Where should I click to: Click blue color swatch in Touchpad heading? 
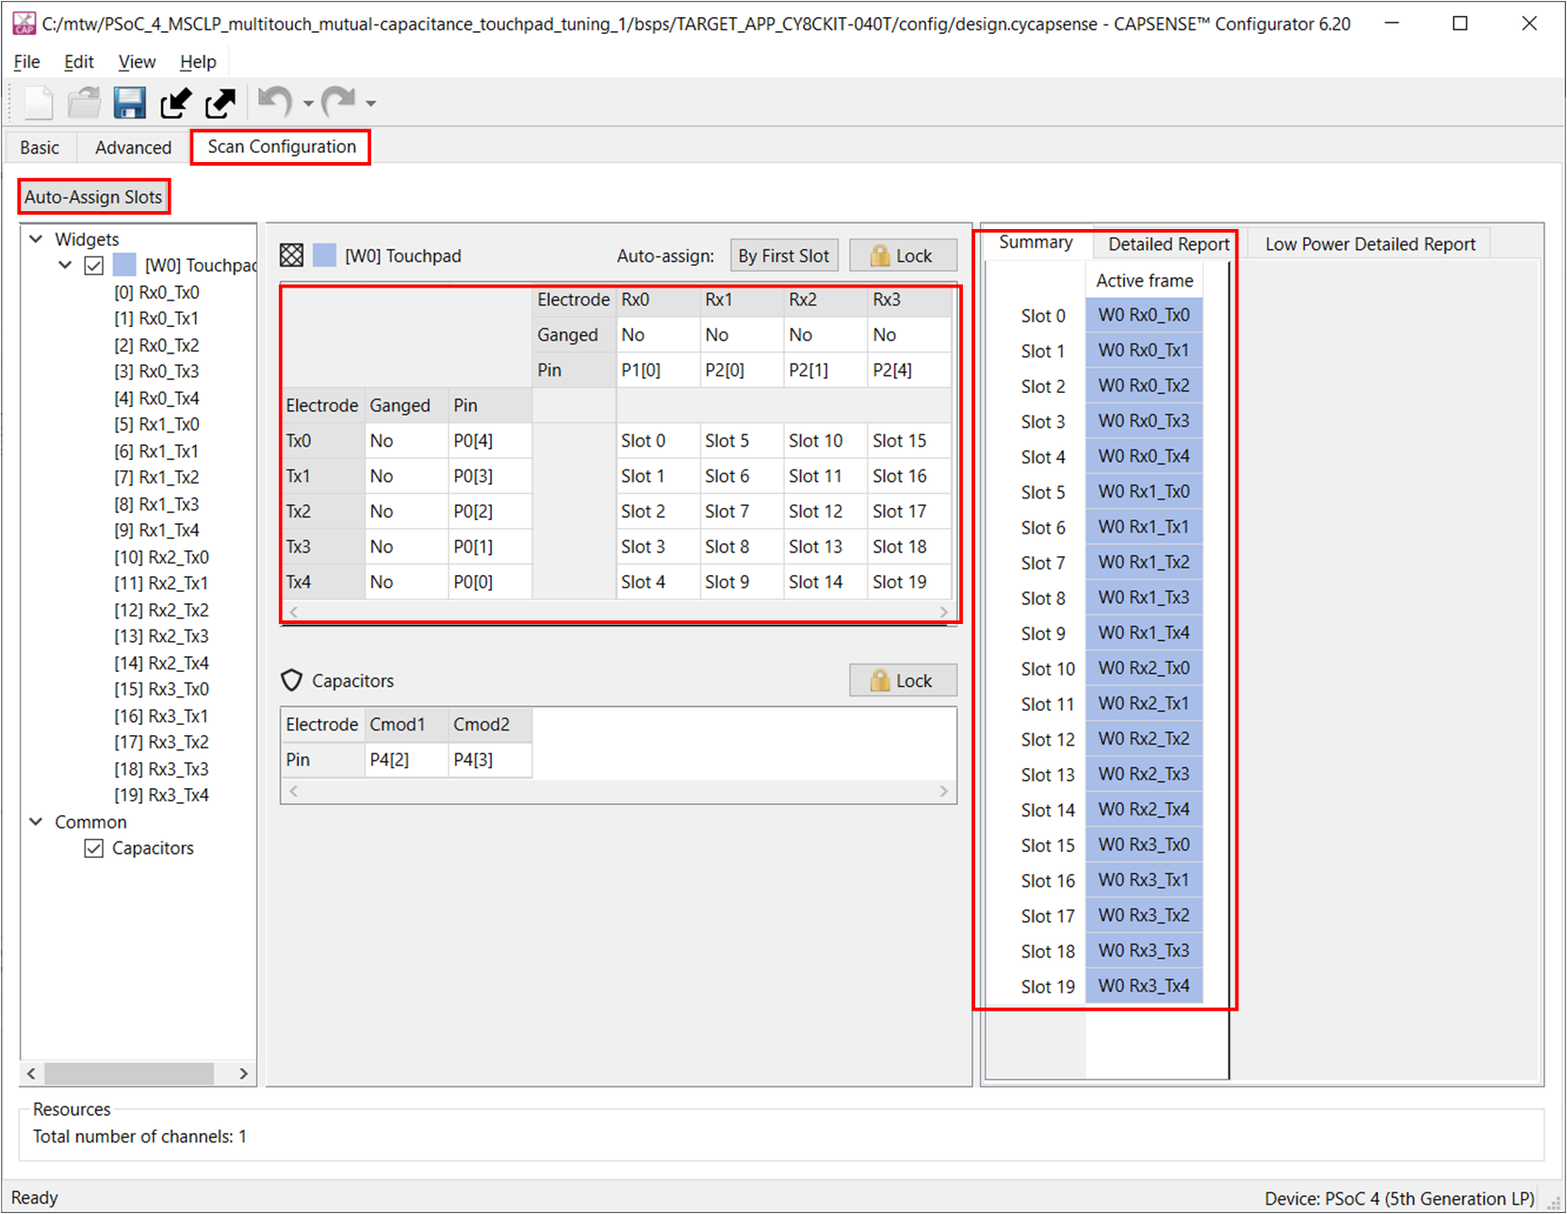(325, 255)
